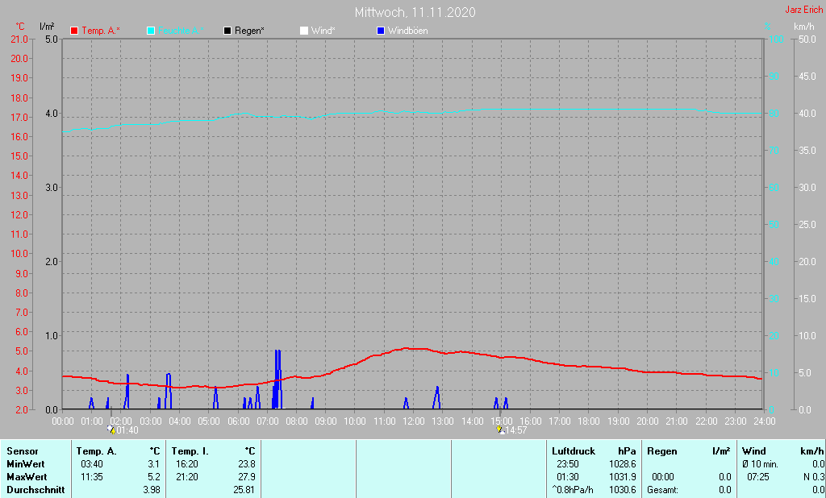
Task: Click the 'Wind' header in the table
Action: 754,451
